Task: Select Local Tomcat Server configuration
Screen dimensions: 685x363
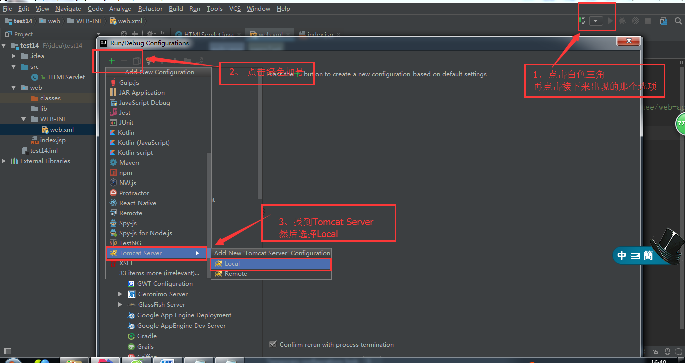Action: pos(271,264)
